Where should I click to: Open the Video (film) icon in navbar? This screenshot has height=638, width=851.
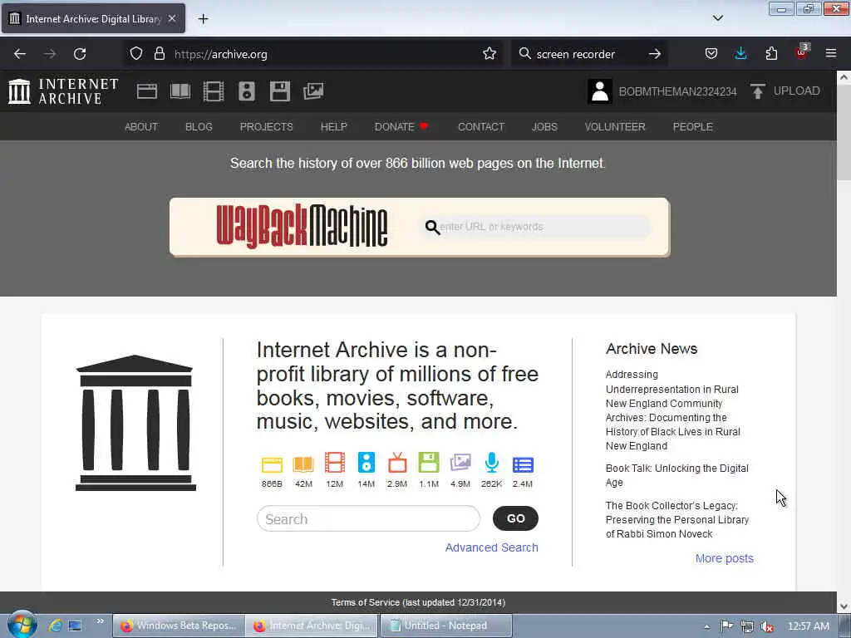[x=214, y=91]
